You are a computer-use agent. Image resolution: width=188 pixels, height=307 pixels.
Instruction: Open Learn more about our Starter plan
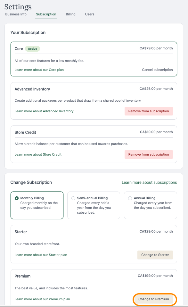point(41,255)
